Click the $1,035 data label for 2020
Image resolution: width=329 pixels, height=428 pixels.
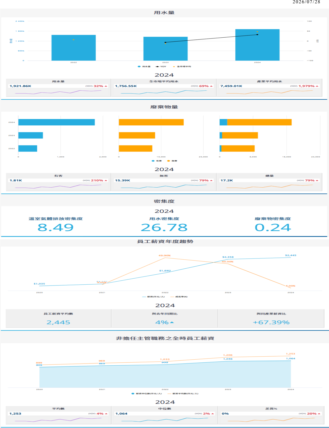point(39,284)
